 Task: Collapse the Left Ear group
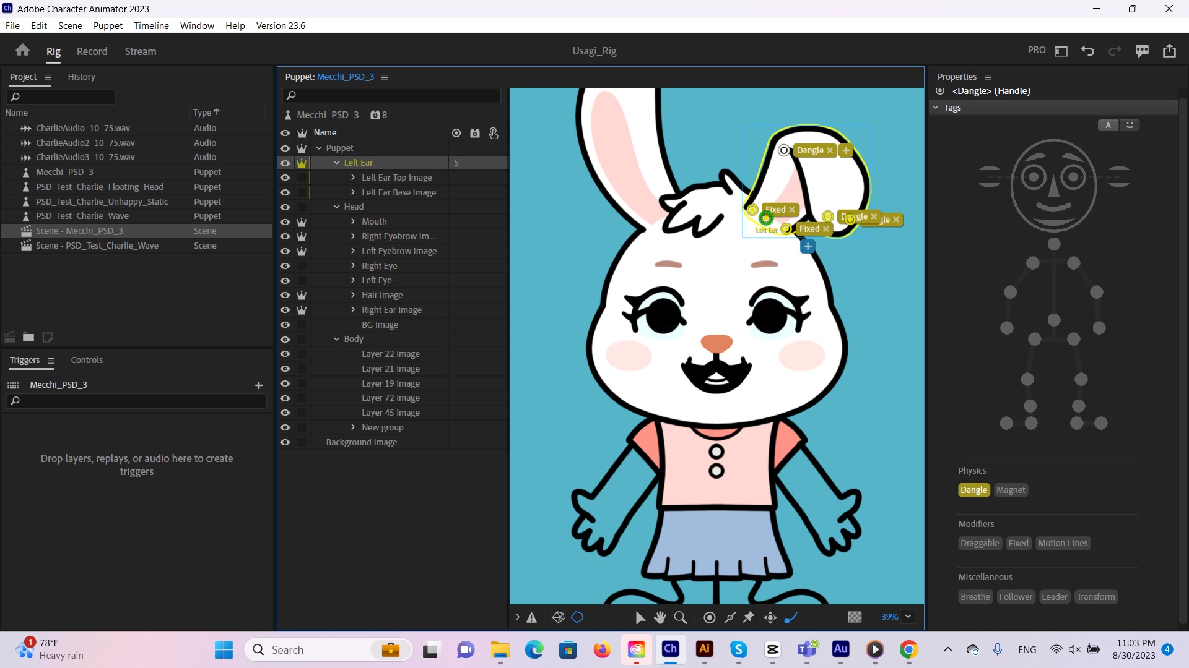(337, 162)
